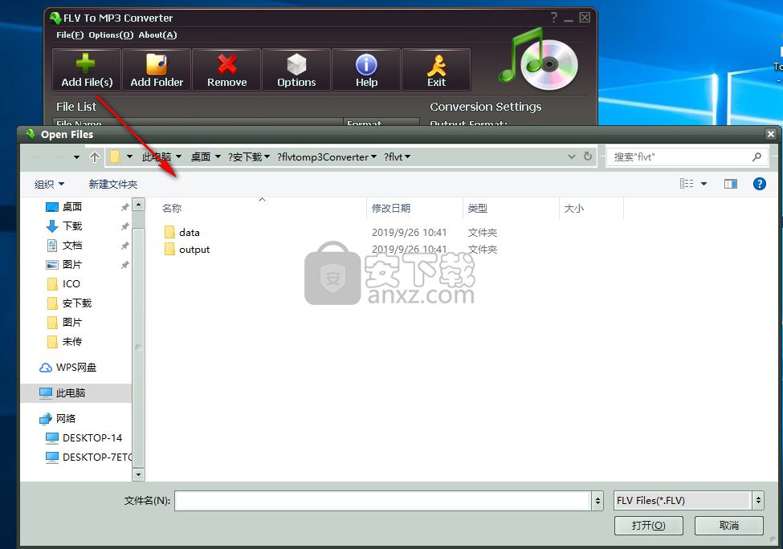Select pinned 图片 in sidebar

(72, 265)
